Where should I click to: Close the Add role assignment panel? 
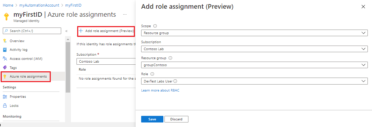[x=363, y=7]
